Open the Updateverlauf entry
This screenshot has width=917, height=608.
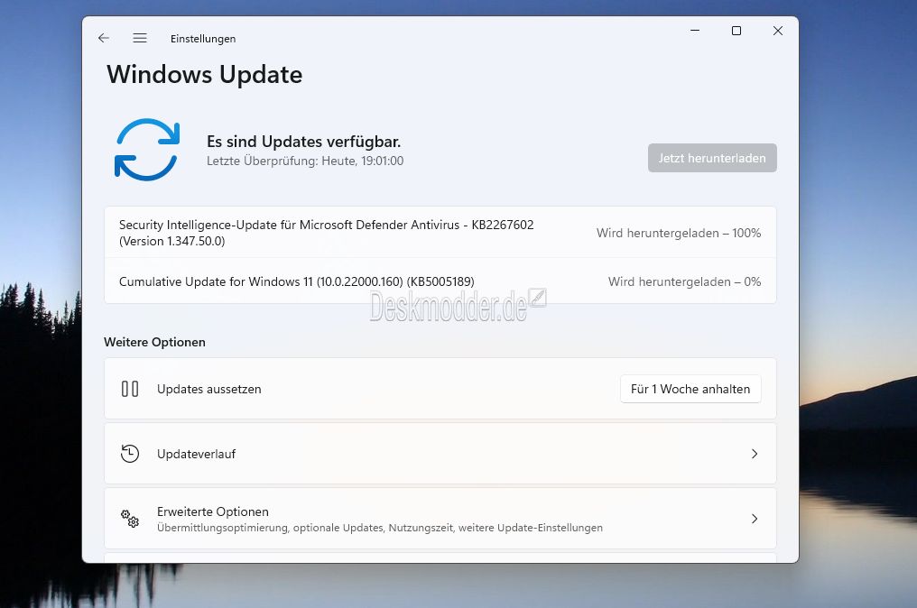(440, 454)
